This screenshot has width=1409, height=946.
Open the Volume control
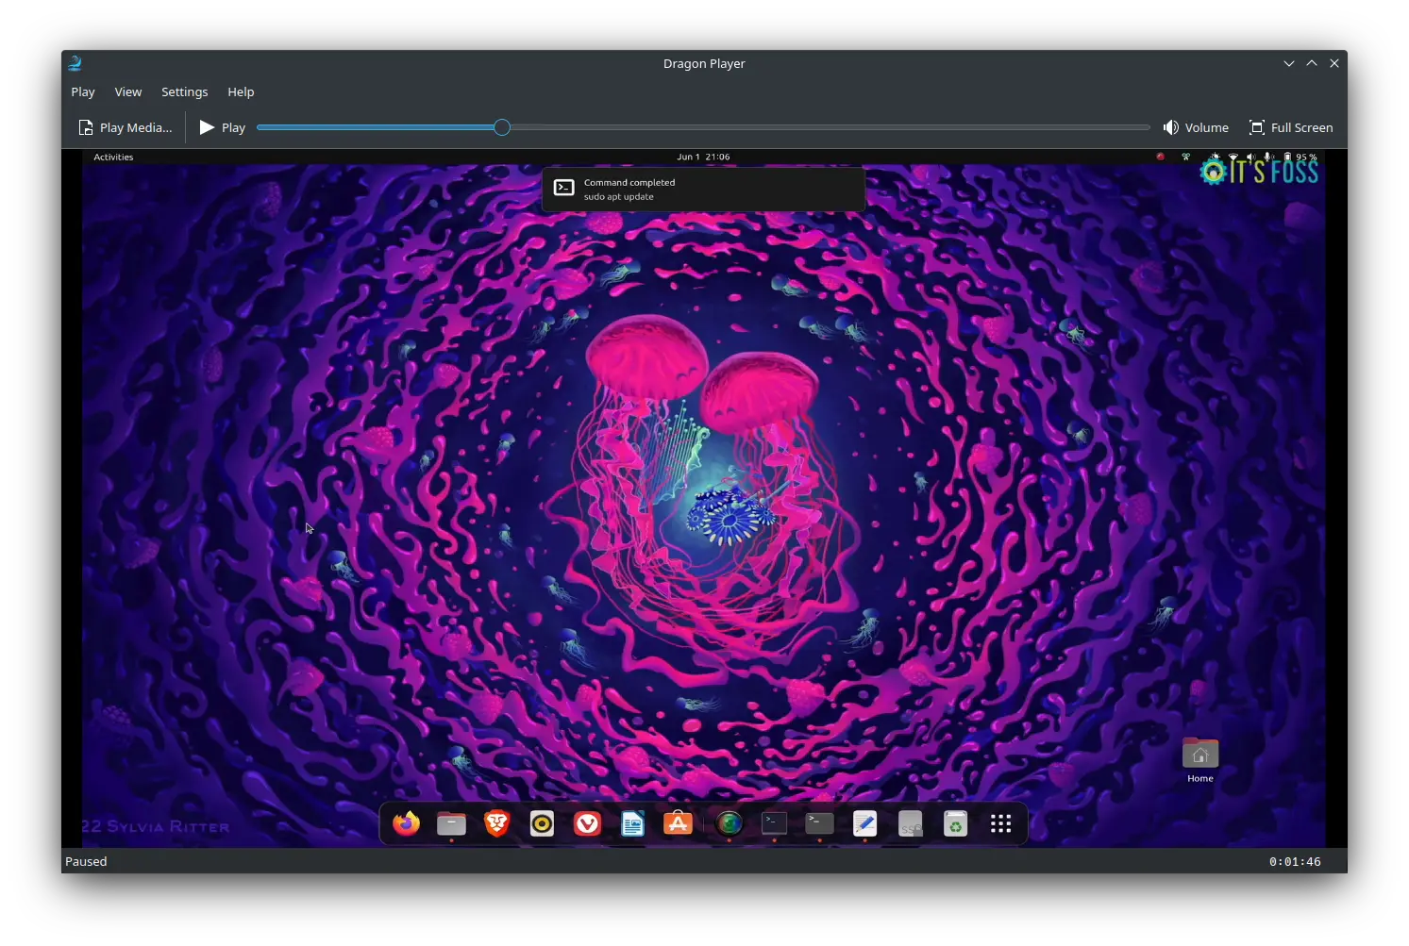click(x=1196, y=127)
